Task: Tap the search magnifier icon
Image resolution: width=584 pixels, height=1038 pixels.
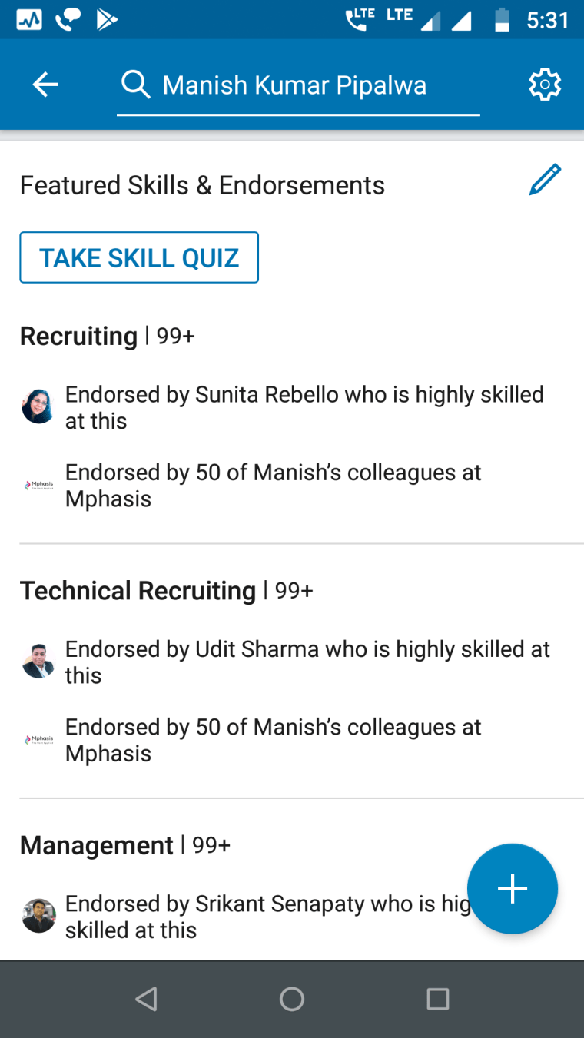Action: [x=136, y=85]
